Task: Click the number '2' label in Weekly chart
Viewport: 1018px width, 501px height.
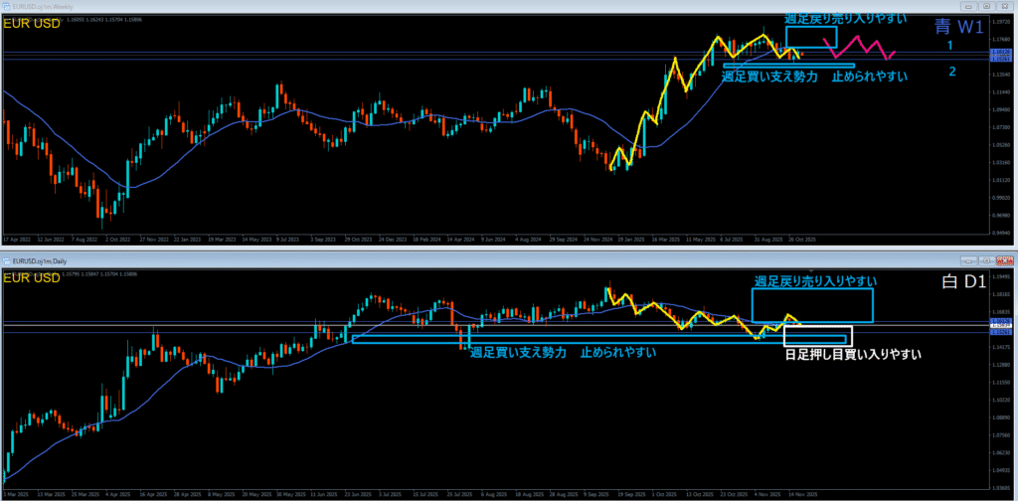Action: point(951,71)
